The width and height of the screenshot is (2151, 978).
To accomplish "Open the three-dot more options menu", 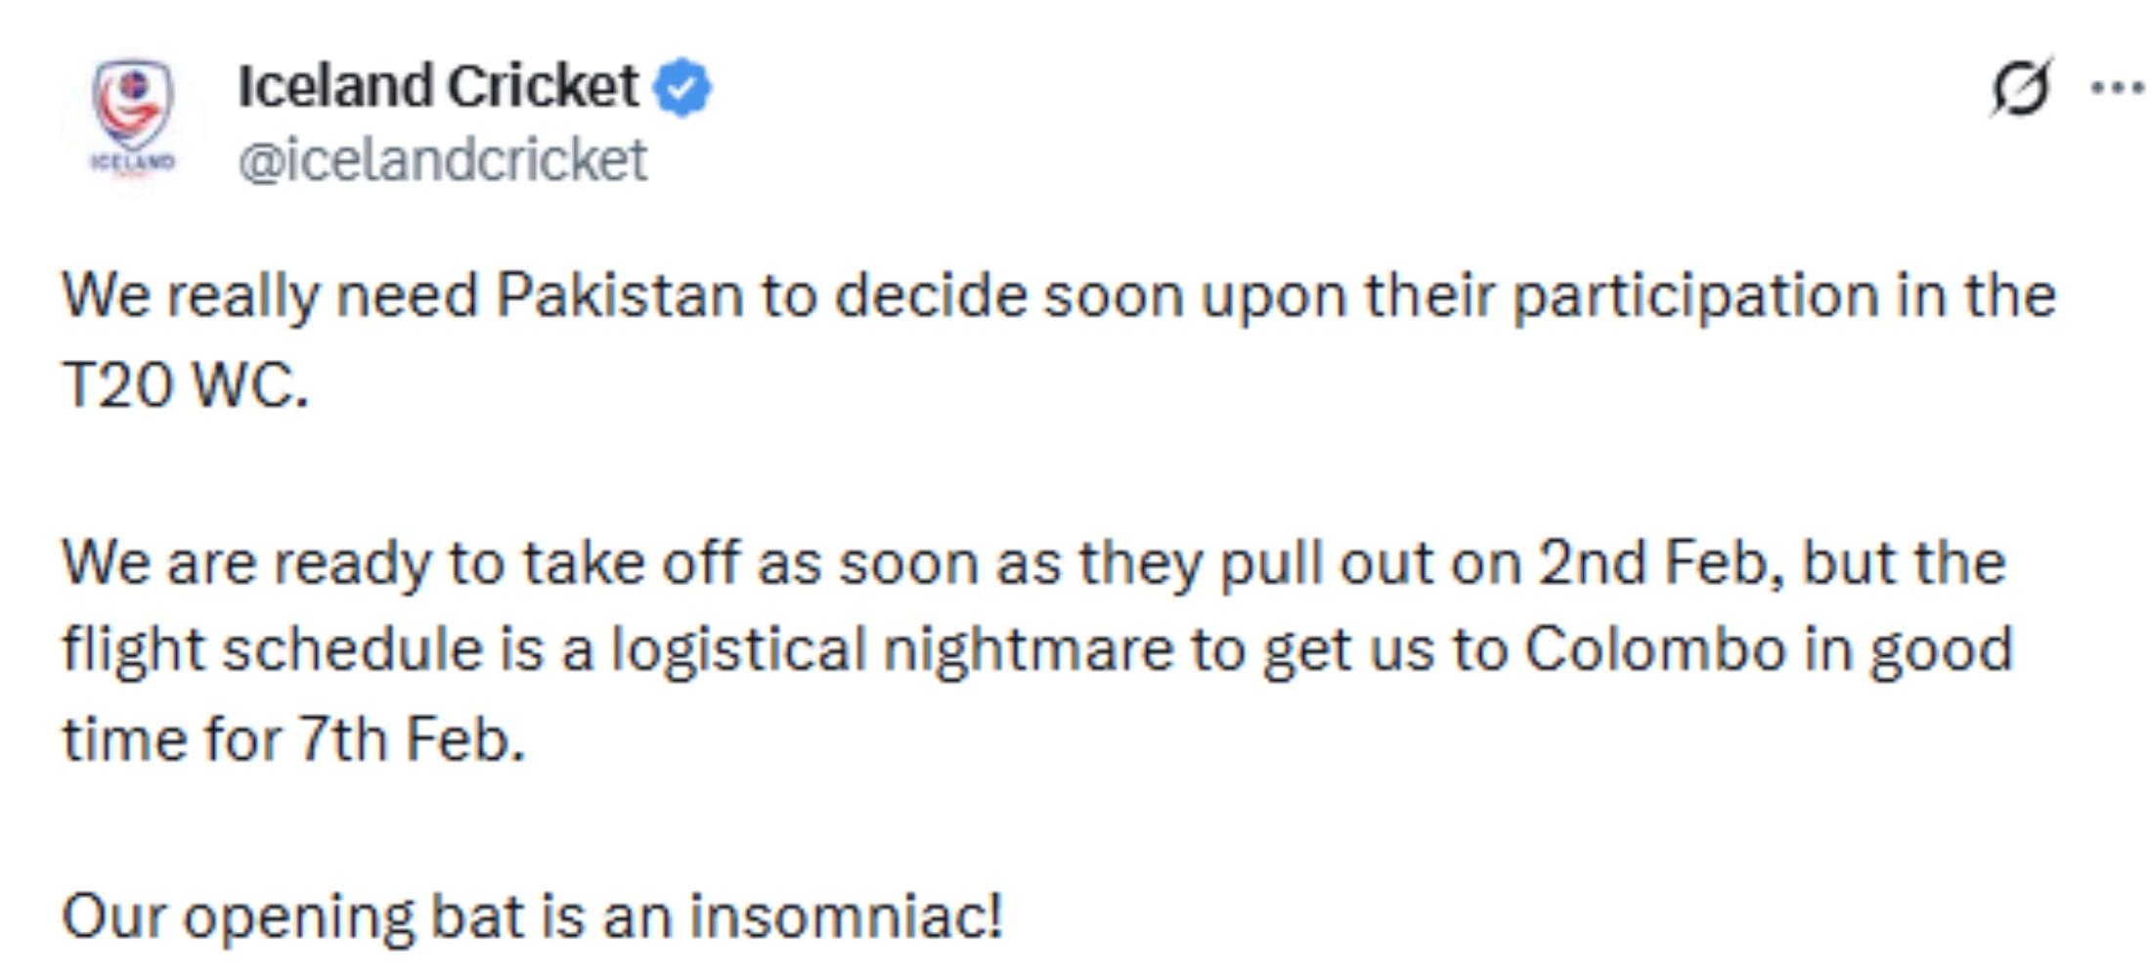I will pos(2117,88).
